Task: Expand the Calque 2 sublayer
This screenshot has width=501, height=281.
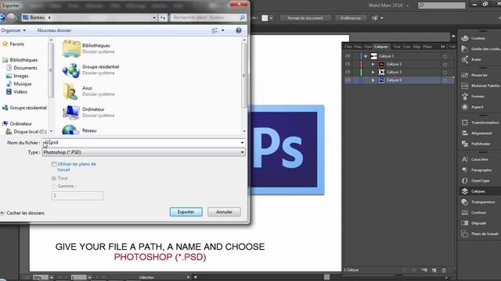Action: (373, 64)
